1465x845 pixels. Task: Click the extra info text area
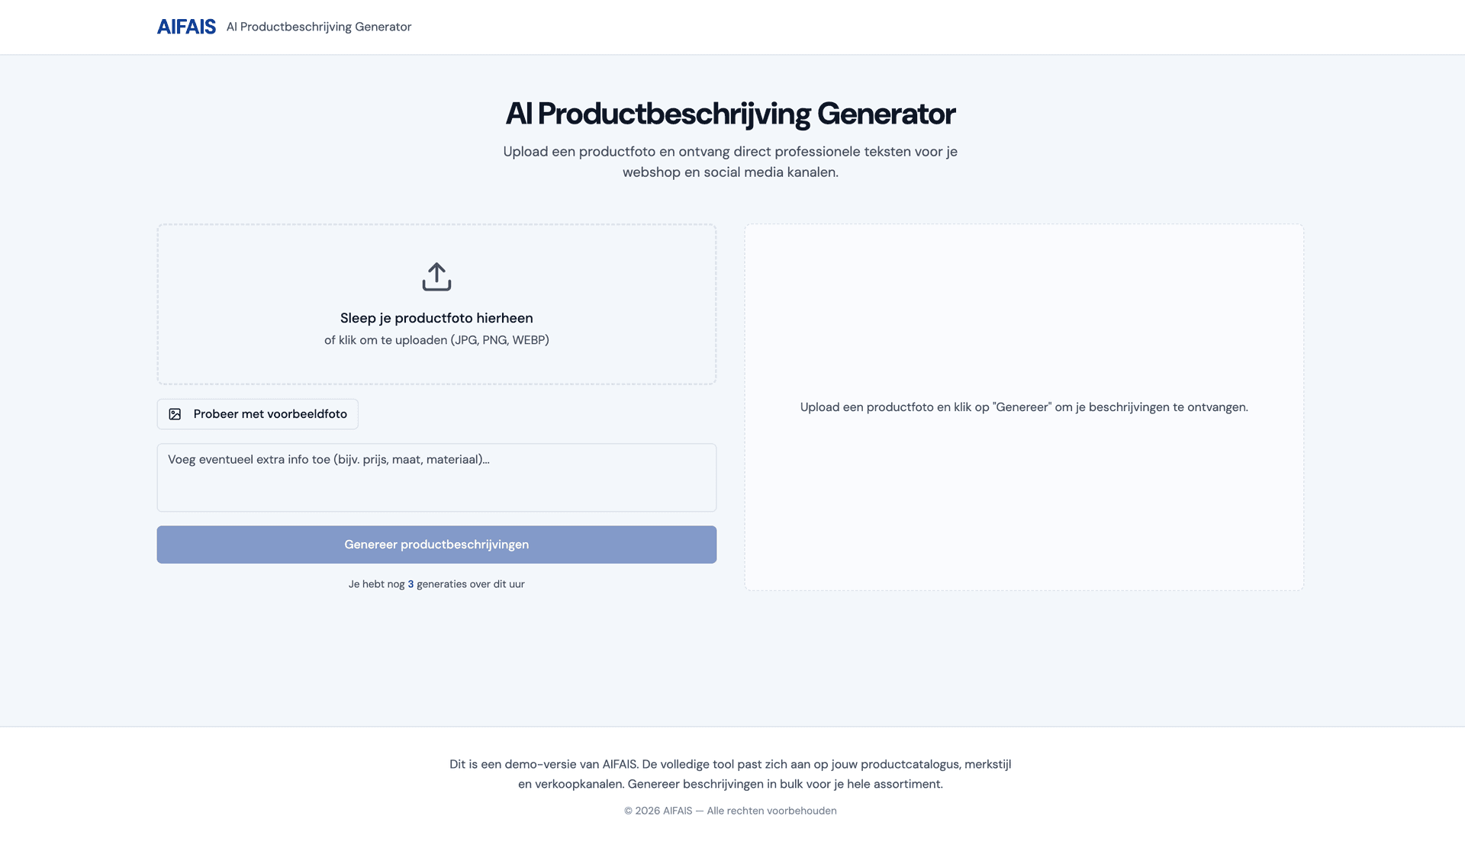[x=436, y=477]
